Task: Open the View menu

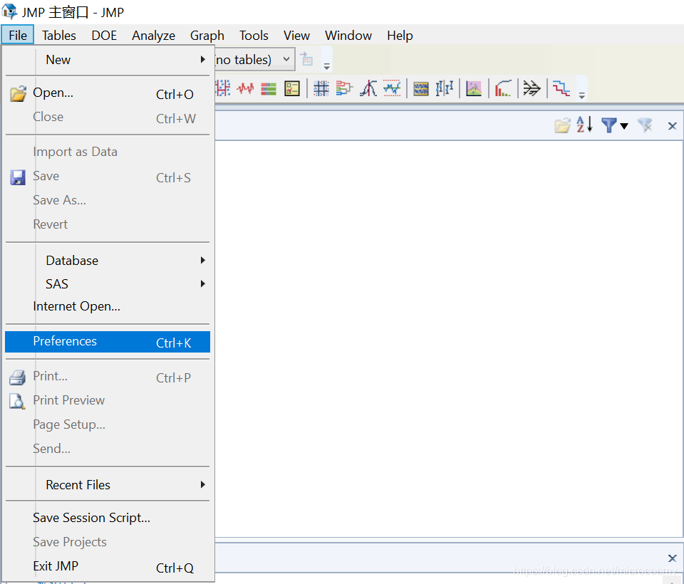Action: pyautogui.click(x=296, y=36)
